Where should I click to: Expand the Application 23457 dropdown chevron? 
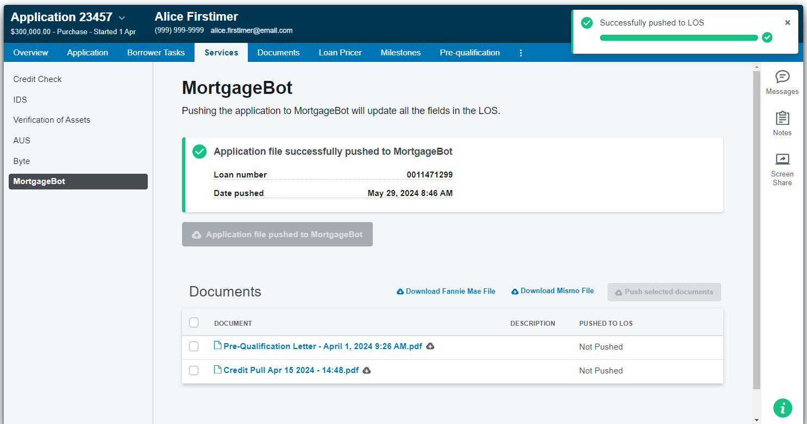(x=122, y=18)
